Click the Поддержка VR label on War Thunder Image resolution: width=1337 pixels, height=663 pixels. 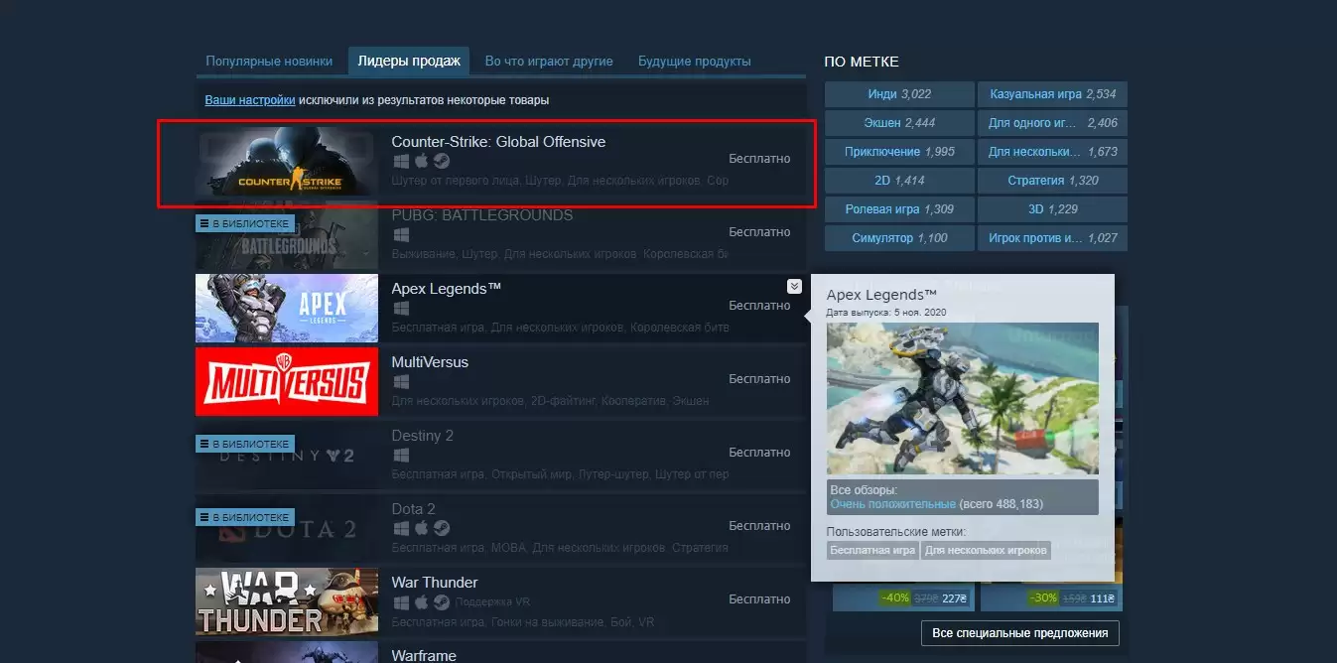pyautogui.click(x=493, y=602)
